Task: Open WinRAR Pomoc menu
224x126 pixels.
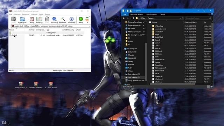Action: pyautogui.click(x=48, y=14)
